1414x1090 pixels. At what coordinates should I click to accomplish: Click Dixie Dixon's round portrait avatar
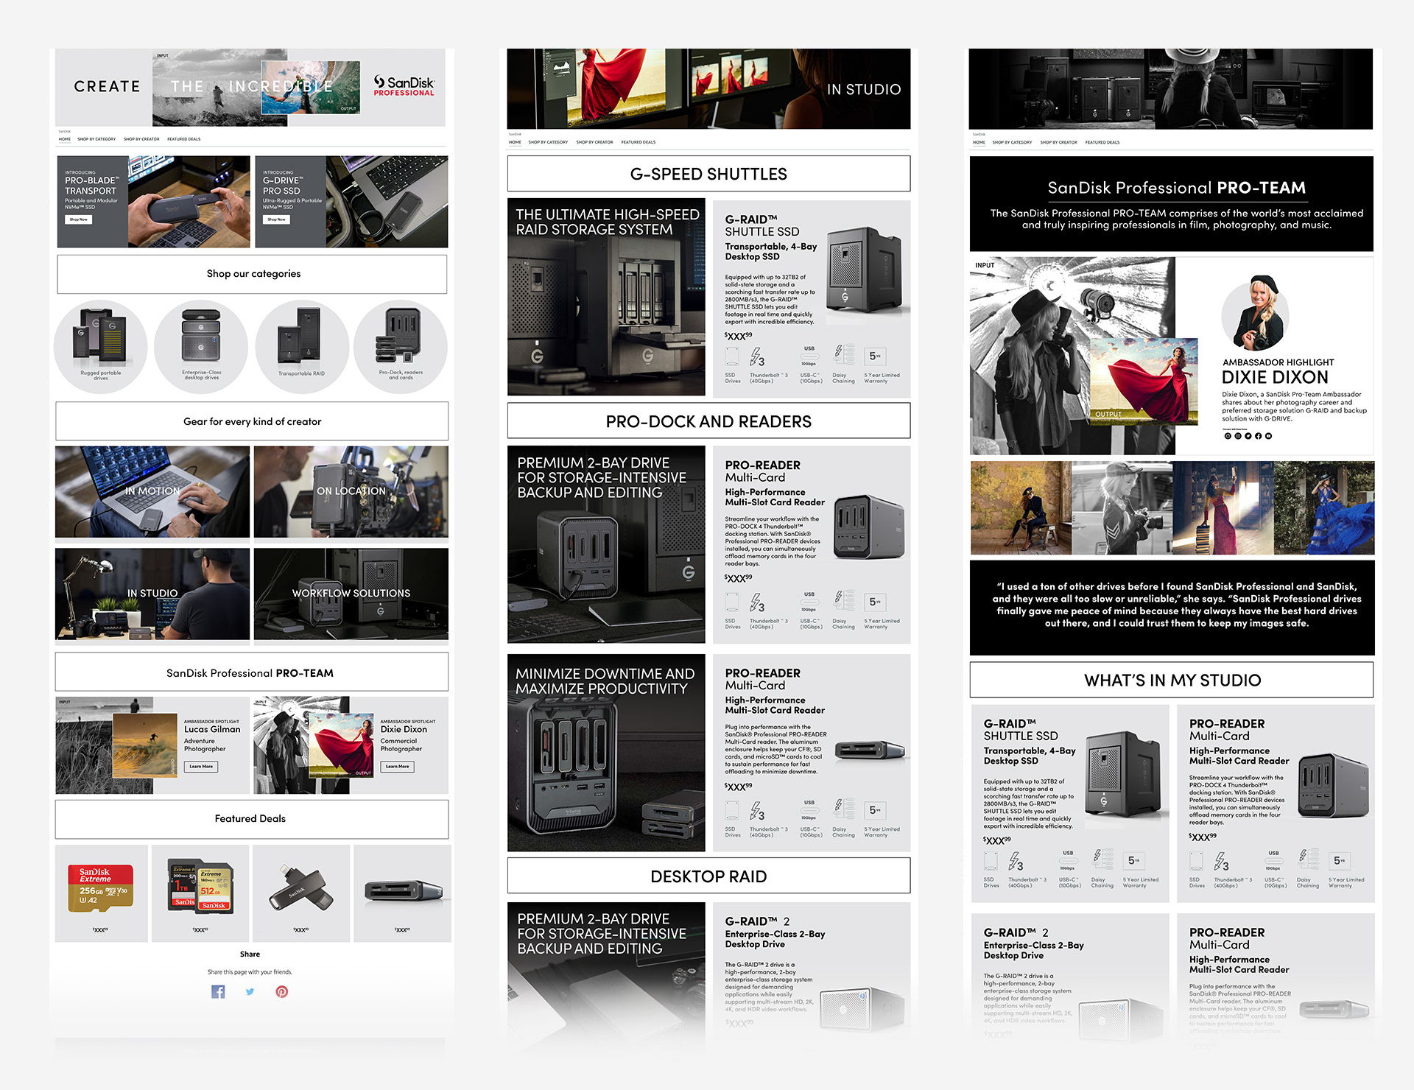pyautogui.click(x=1255, y=314)
